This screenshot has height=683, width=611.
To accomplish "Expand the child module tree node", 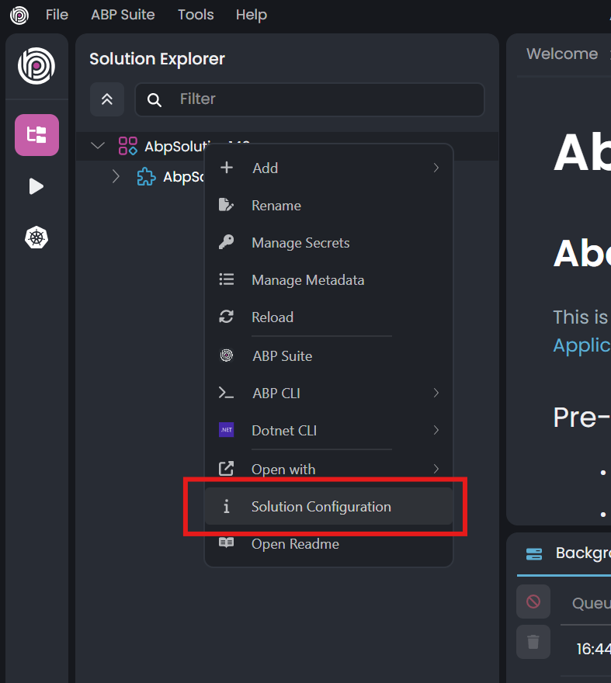I will (x=116, y=177).
